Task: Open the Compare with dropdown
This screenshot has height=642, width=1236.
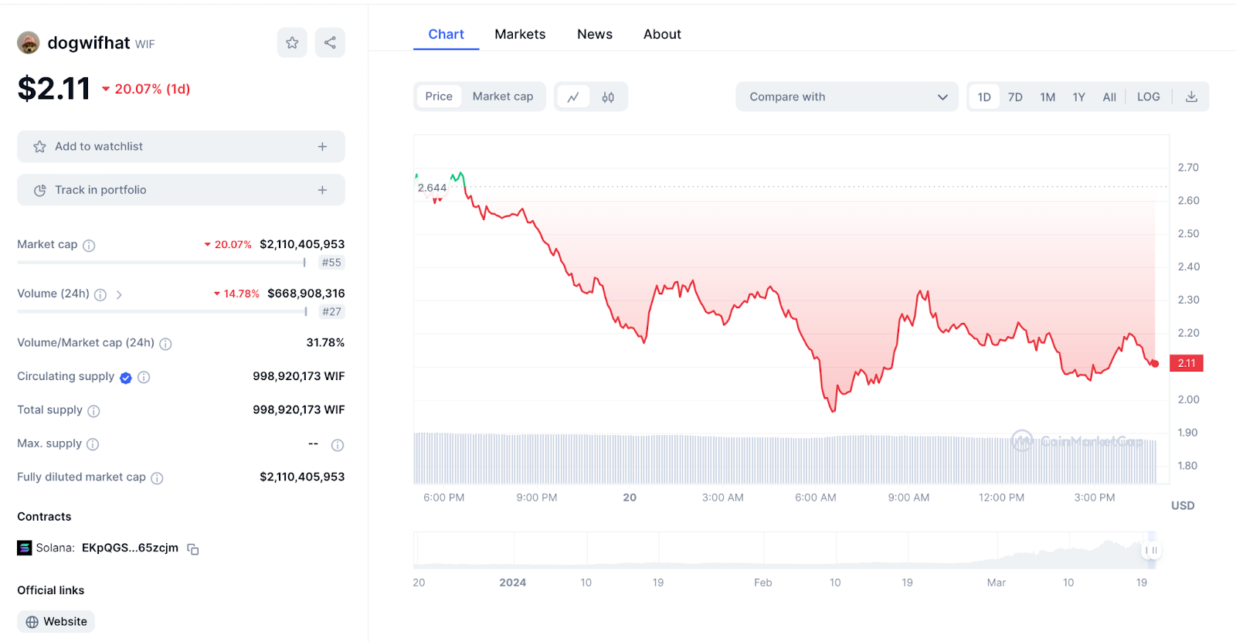Action: tap(847, 97)
